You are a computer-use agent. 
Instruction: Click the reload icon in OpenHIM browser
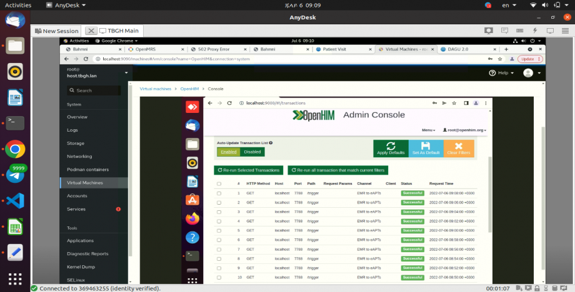click(229, 103)
